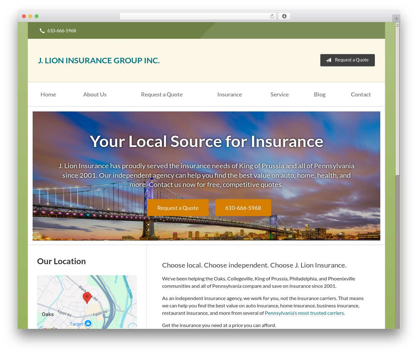
Task: Click the red map pin marker
Action: click(87, 298)
